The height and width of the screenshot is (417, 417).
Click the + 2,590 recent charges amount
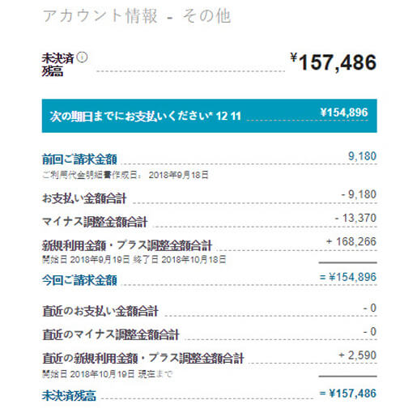tap(358, 355)
